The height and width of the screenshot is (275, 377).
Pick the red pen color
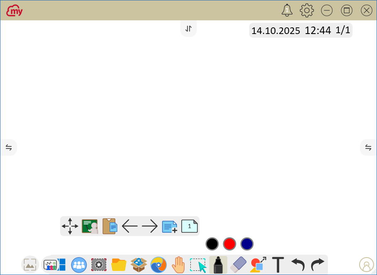(229, 244)
